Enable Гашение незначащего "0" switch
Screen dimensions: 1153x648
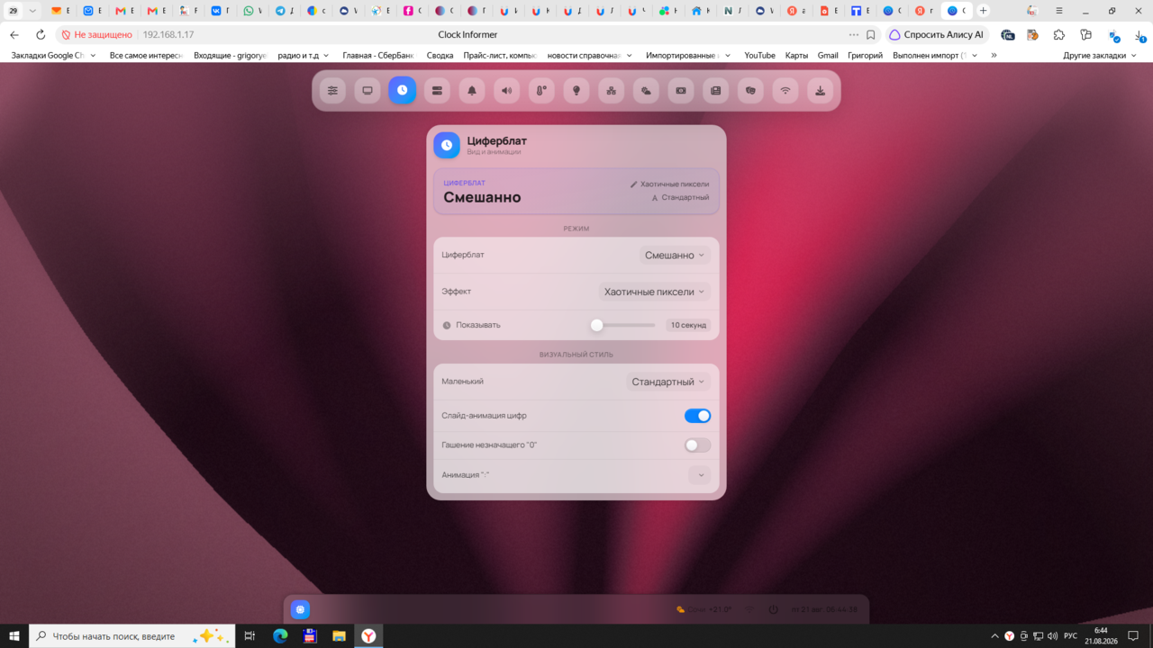(698, 445)
